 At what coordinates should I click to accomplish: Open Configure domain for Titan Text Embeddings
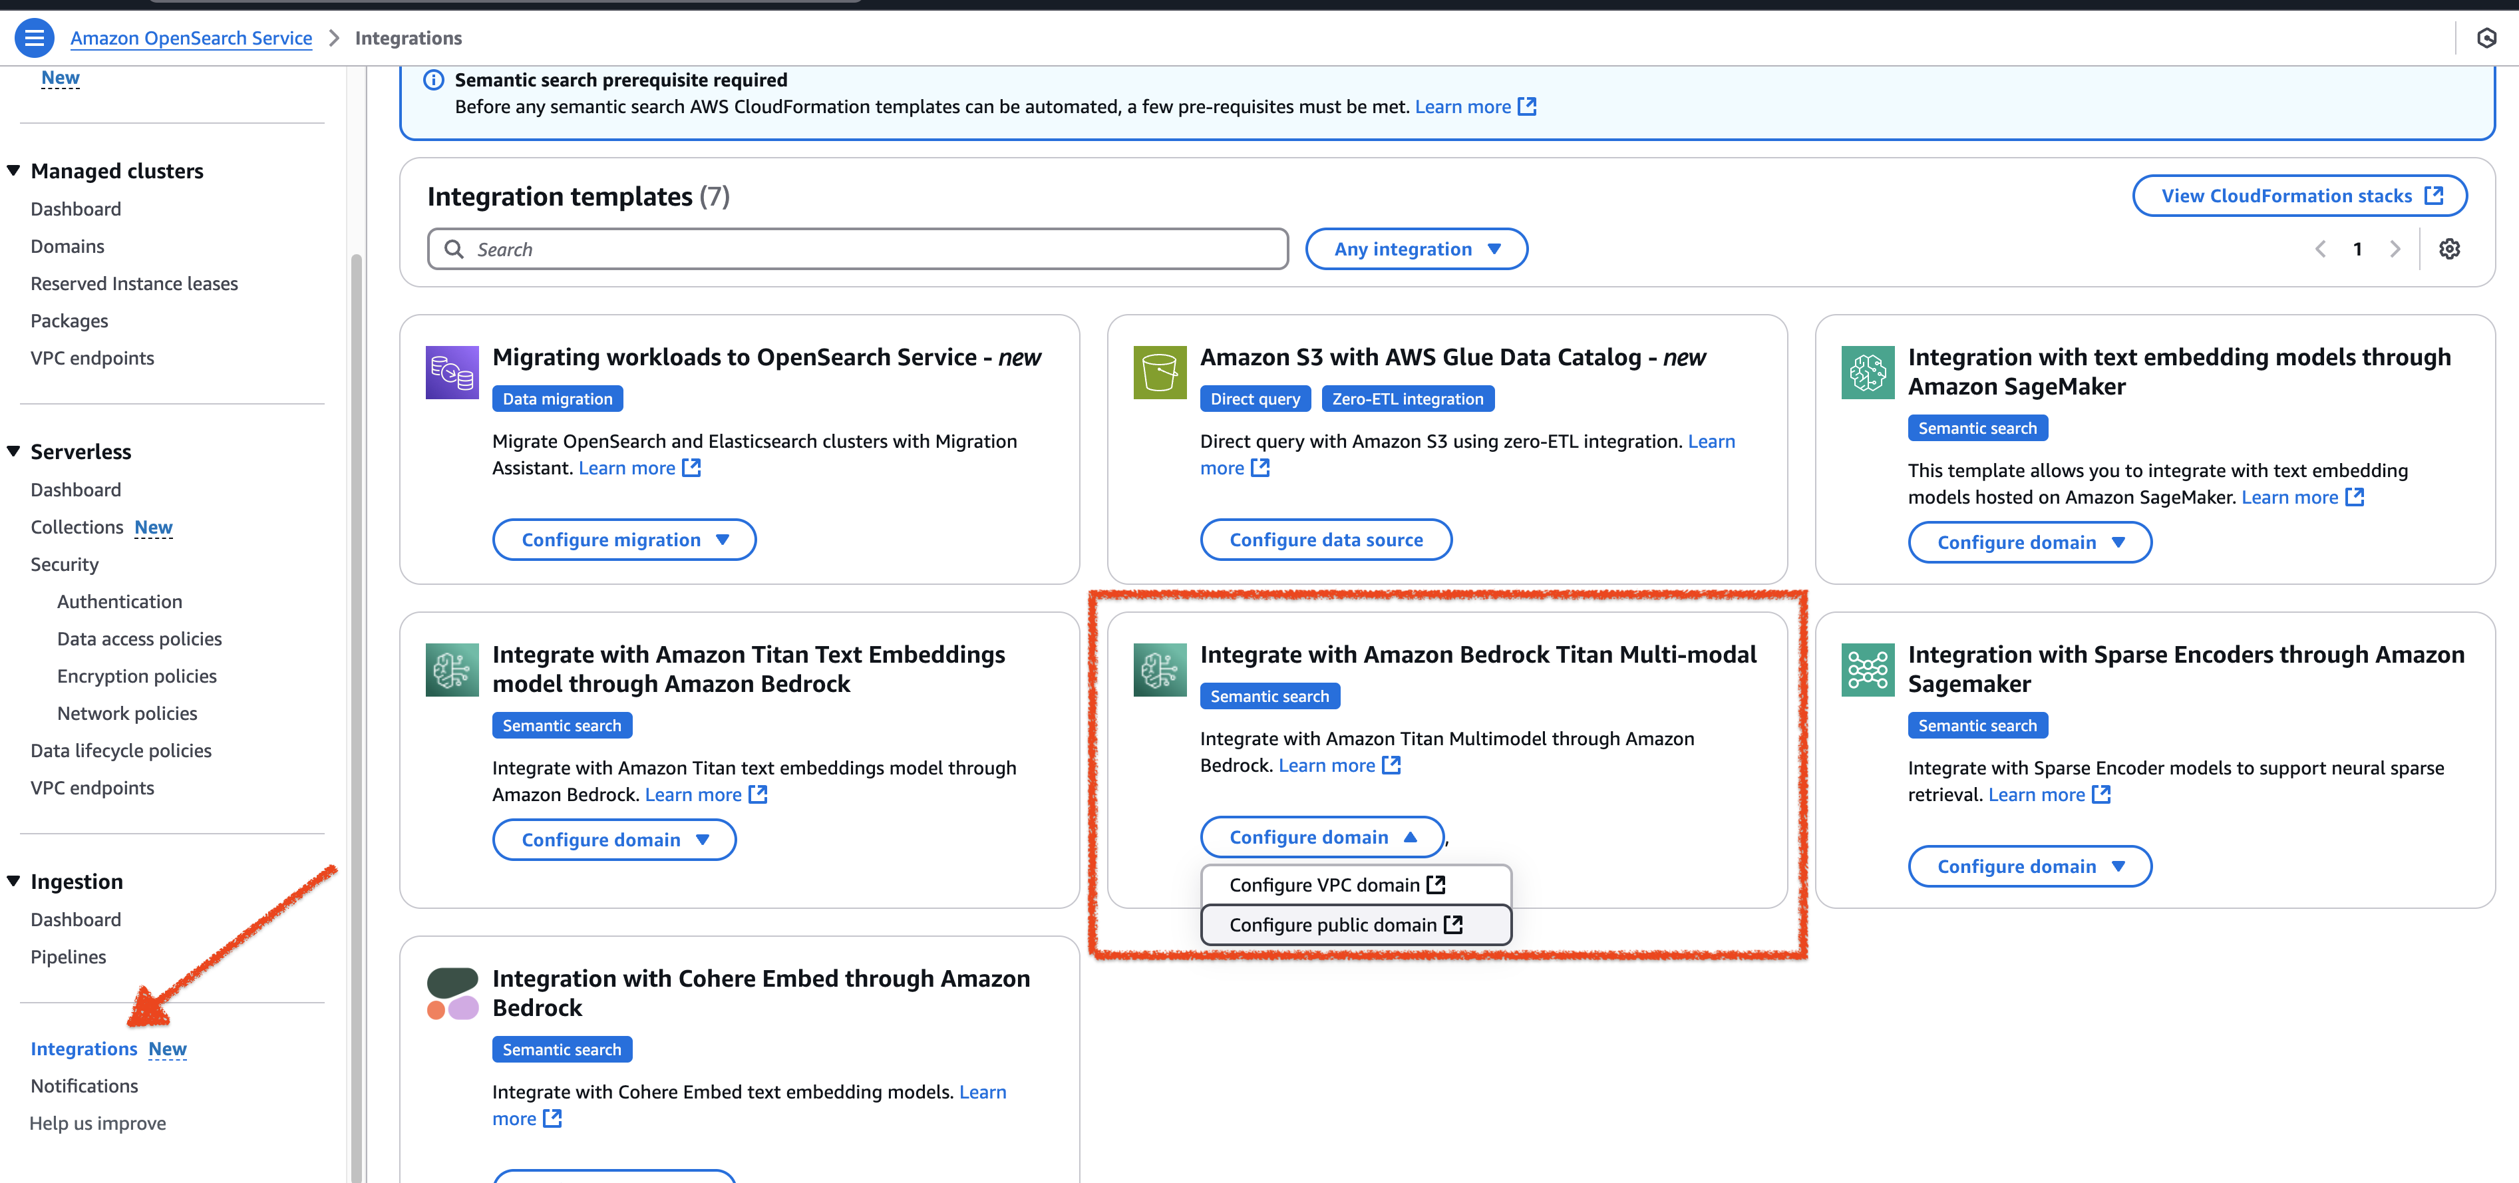tap(614, 839)
